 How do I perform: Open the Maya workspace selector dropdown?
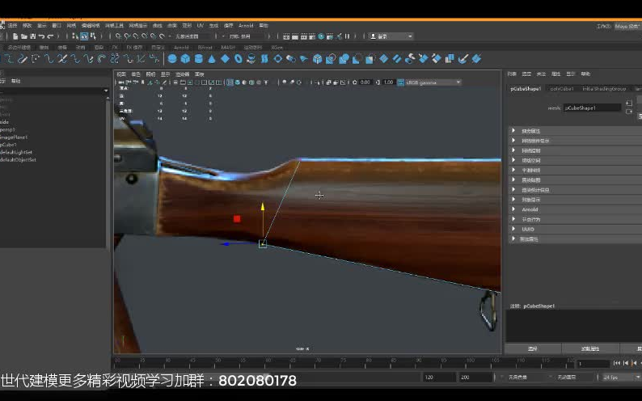627,26
